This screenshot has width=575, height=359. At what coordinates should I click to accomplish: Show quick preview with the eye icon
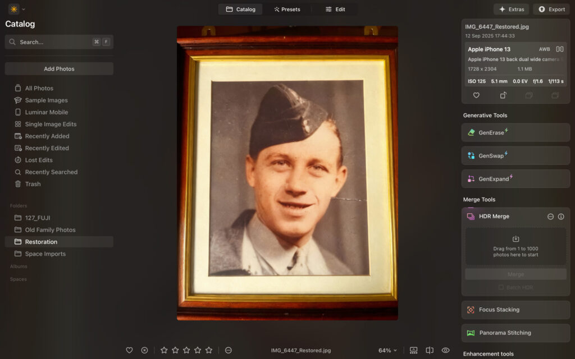(445, 349)
